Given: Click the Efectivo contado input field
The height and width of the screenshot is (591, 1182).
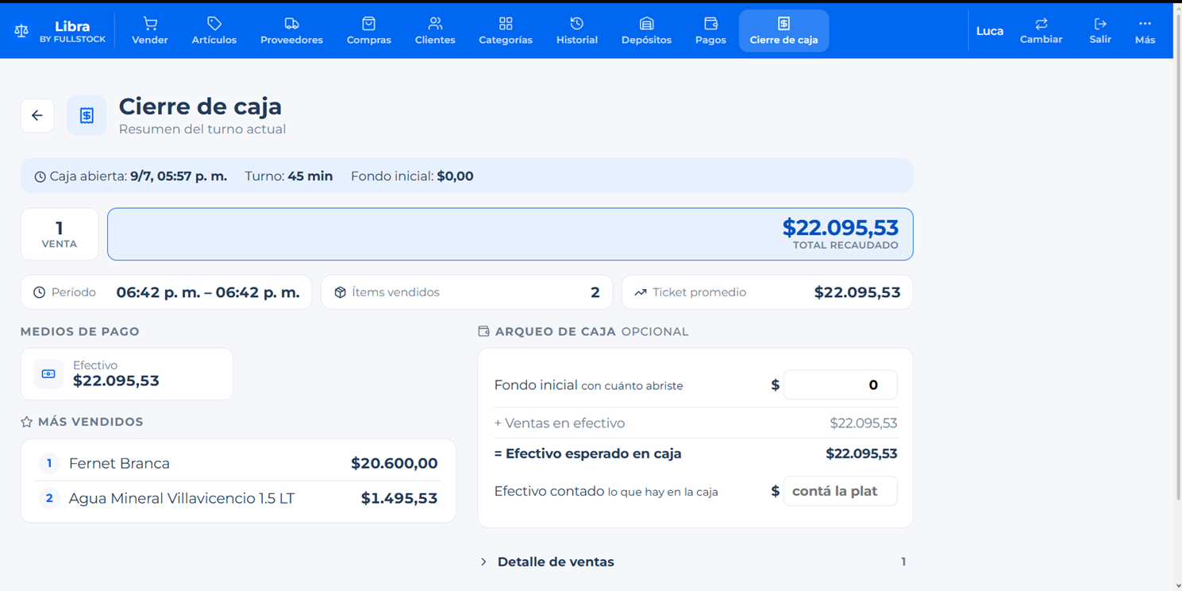Looking at the screenshot, I should (840, 491).
